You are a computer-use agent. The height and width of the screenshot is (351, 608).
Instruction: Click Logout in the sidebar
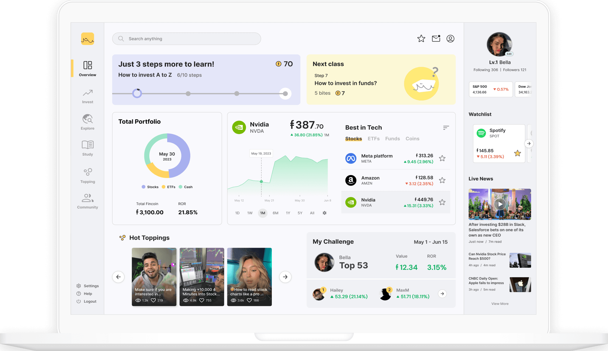(90, 301)
